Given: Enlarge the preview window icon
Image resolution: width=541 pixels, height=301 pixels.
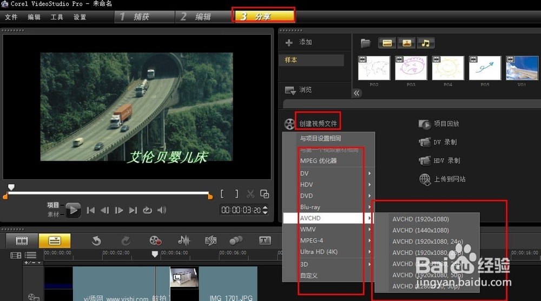Looking at the screenshot, I should click(x=265, y=194).
